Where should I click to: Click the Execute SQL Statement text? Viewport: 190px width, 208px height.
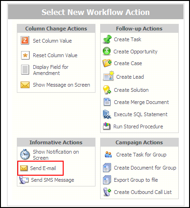point(140,114)
